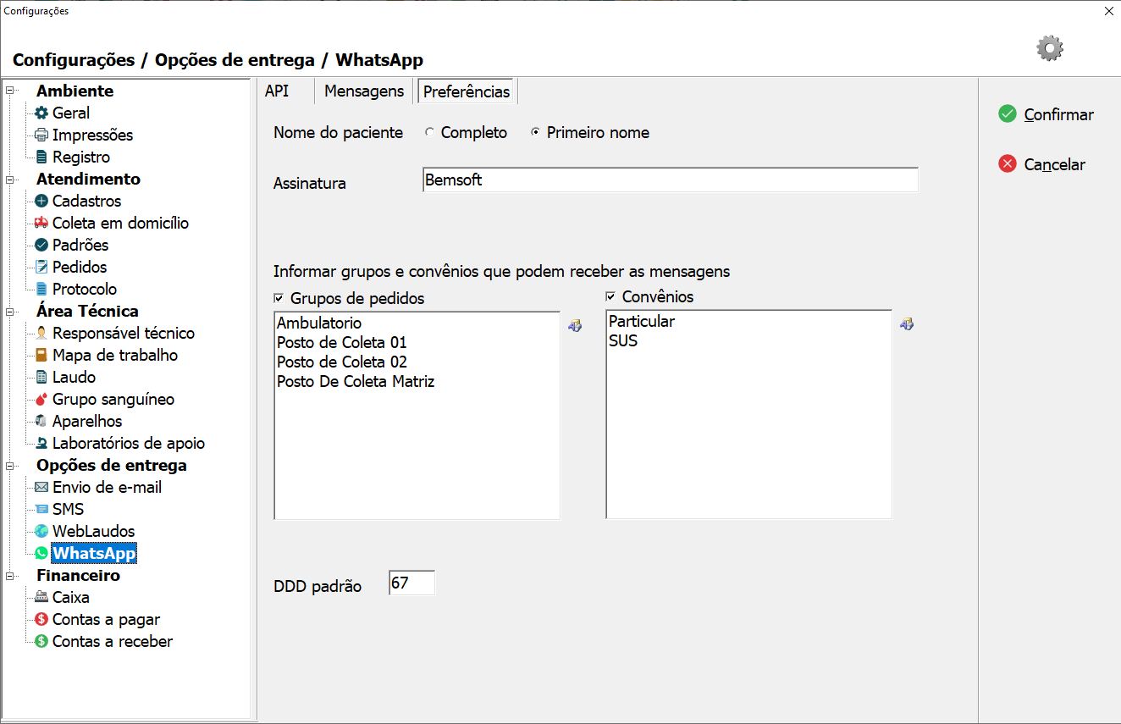Click the Padrões checkmark icon
The width and height of the screenshot is (1121, 724).
[x=41, y=245]
